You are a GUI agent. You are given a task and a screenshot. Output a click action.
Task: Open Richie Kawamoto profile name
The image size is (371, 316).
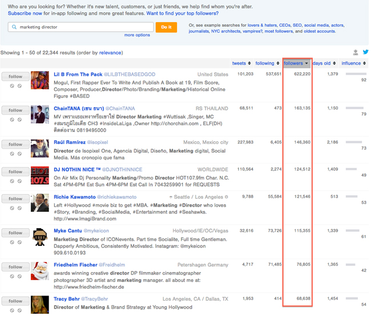[75, 197]
